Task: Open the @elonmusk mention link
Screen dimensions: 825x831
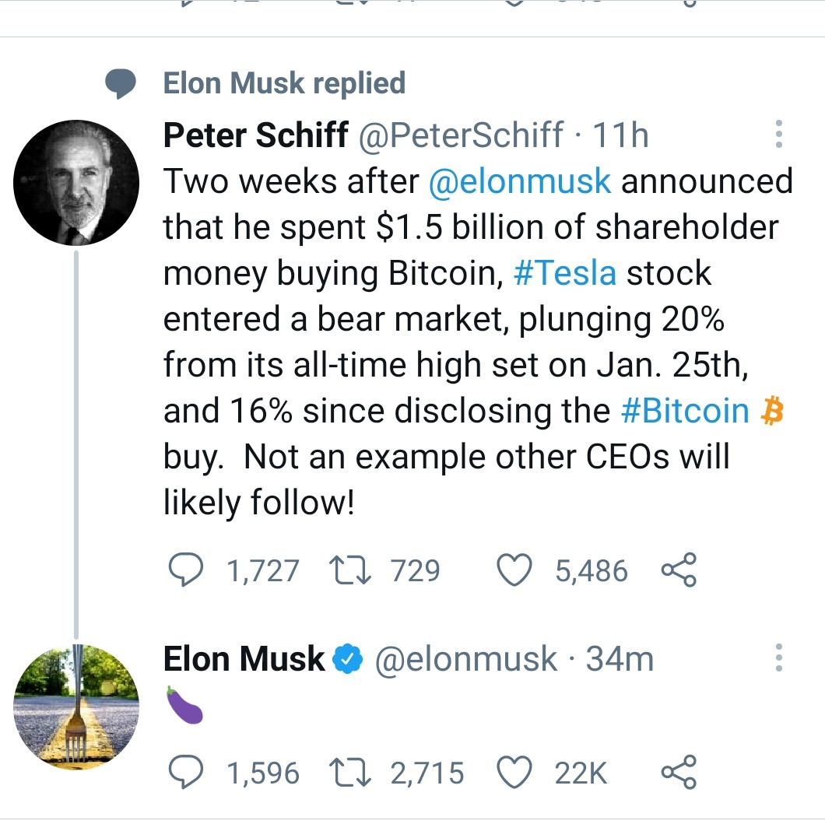Action: [519, 181]
